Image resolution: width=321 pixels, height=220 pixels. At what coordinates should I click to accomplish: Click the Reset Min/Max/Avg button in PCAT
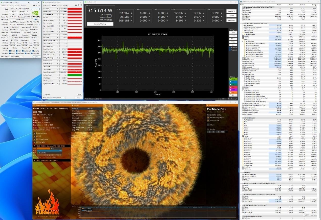[100, 24]
